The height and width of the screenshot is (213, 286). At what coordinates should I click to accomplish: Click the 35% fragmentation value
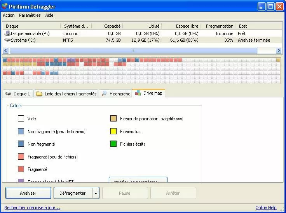229,40
